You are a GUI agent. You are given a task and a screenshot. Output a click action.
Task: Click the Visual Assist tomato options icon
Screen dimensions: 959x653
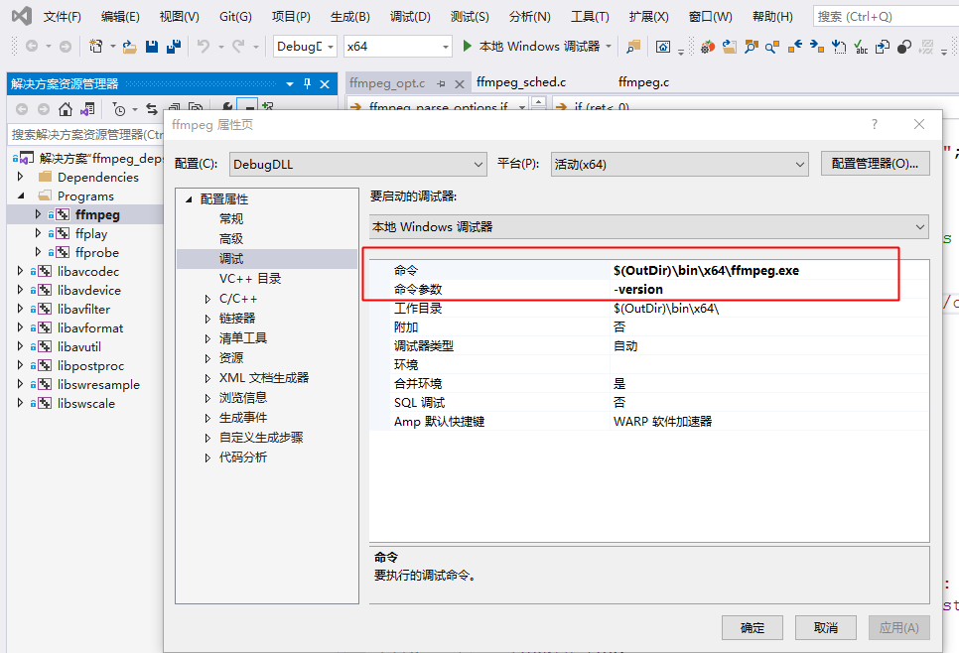pyautogui.click(x=708, y=47)
